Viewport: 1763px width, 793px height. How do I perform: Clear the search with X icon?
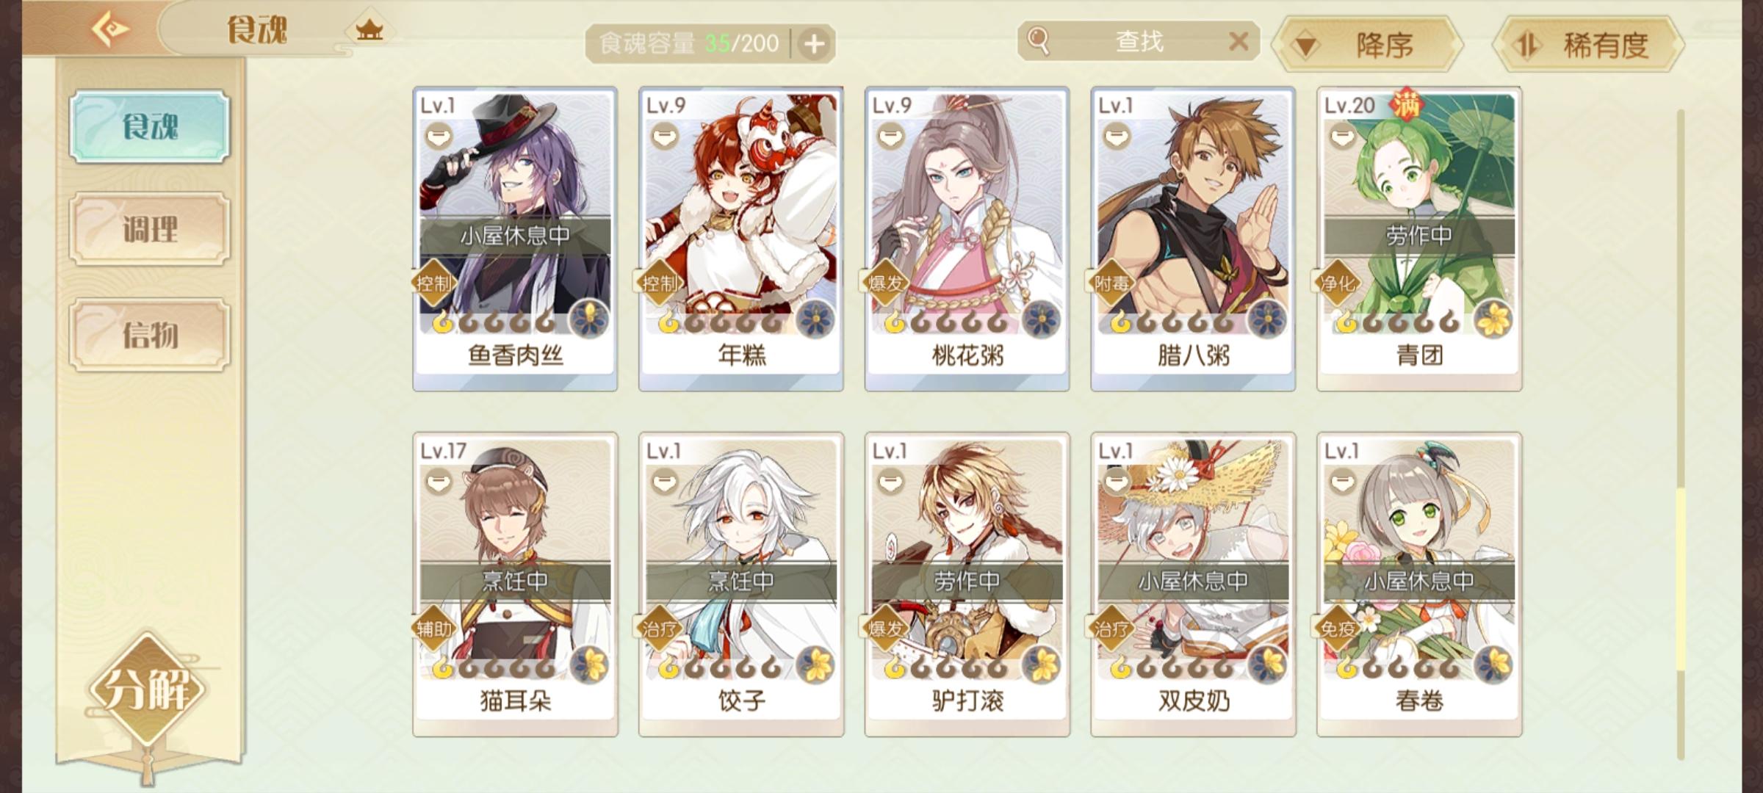pyautogui.click(x=1239, y=41)
